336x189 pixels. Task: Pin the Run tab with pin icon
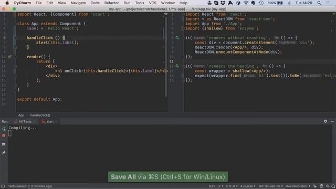click(x=4, y=153)
